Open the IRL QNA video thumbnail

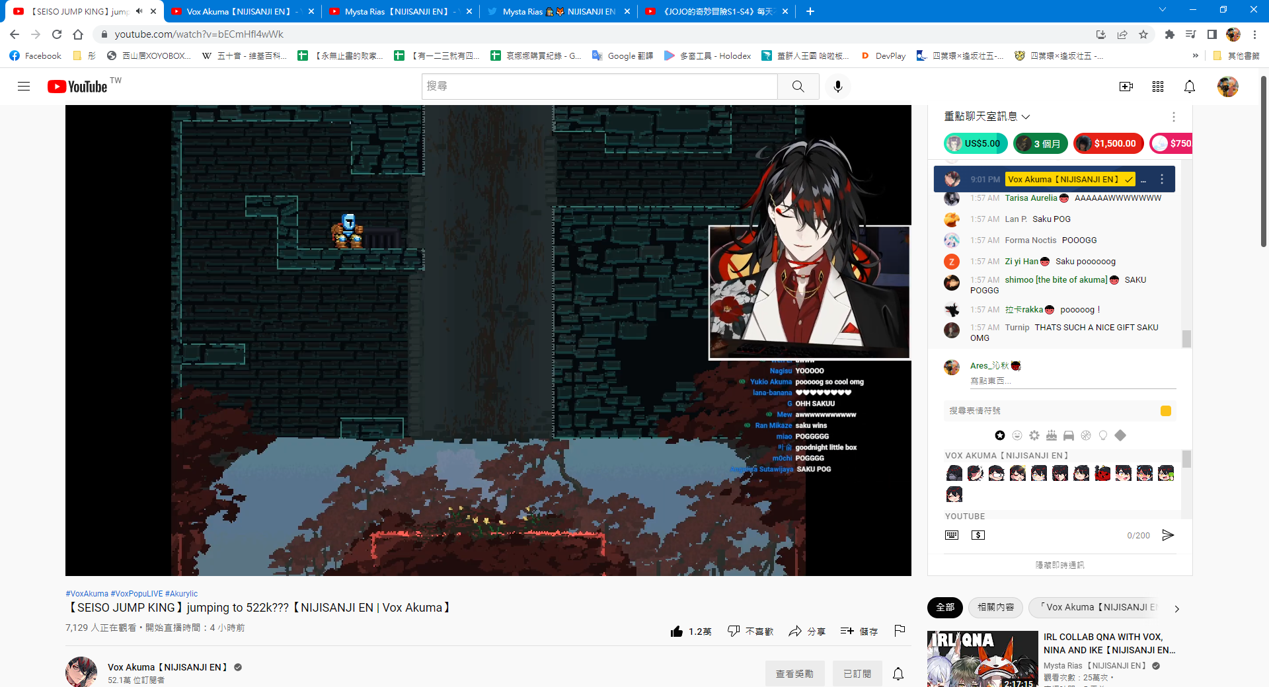coord(982,659)
